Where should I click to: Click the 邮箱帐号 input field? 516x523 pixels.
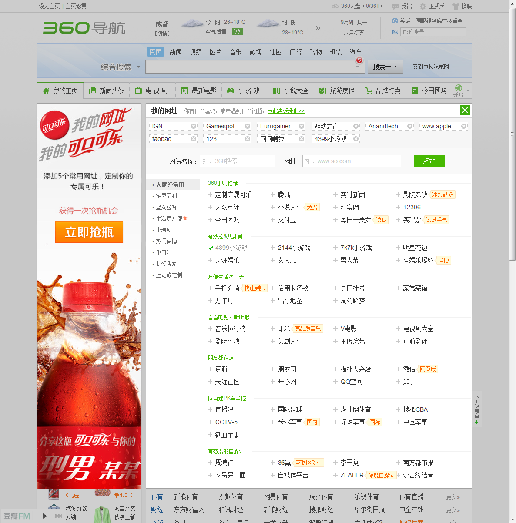(x=433, y=32)
